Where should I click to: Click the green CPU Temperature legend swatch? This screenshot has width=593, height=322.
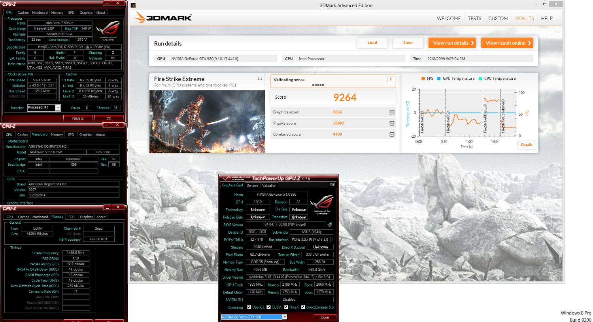coord(480,79)
